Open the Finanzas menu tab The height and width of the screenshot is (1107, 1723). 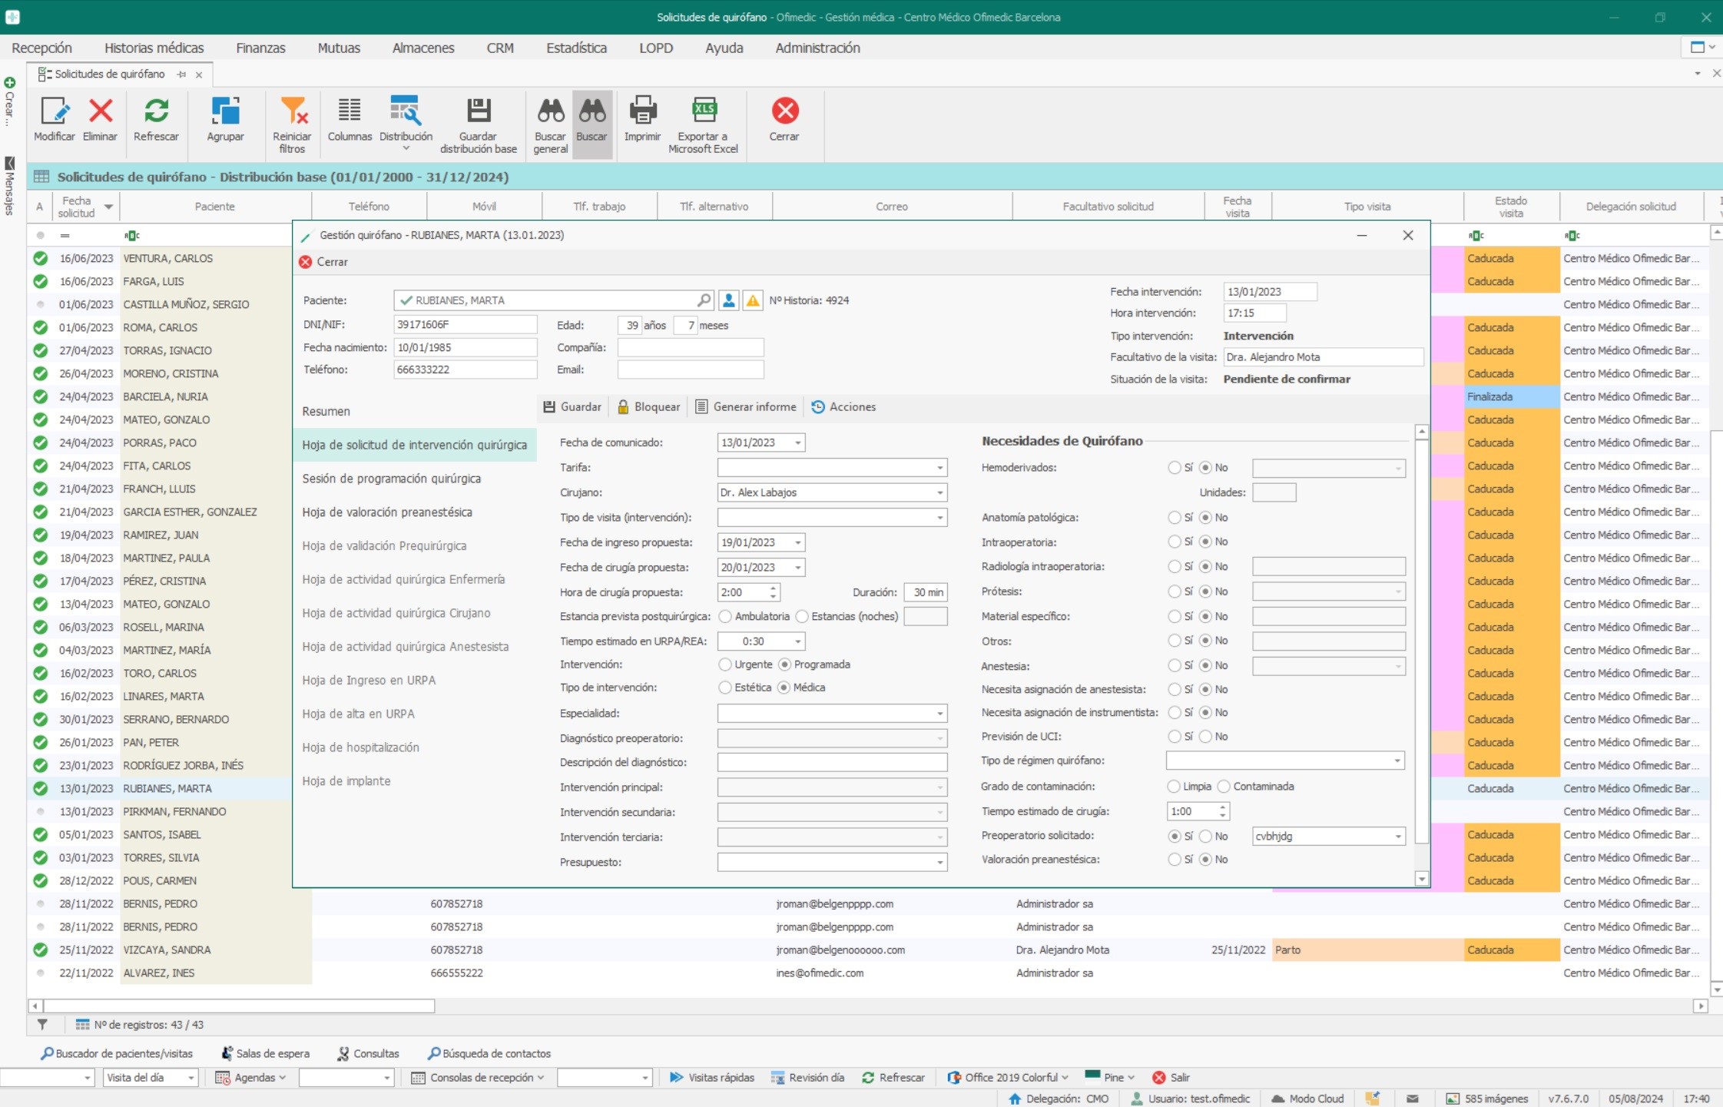(261, 48)
